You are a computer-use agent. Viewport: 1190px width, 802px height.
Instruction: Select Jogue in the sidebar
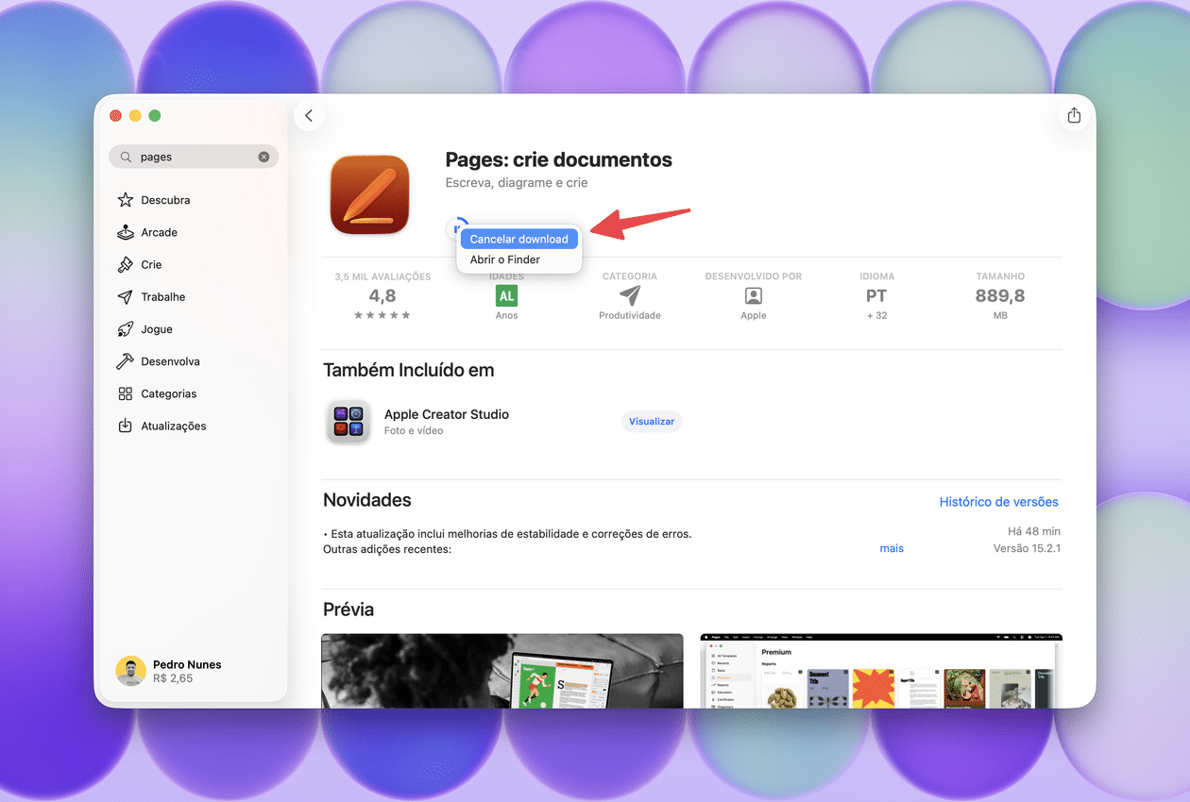click(x=157, y=329)
